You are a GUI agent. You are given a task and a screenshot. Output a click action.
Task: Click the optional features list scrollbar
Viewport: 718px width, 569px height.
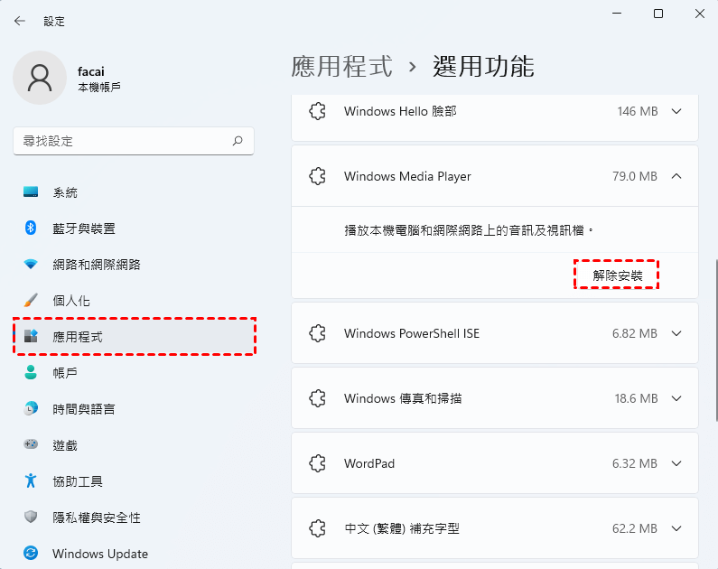(716, 340)
